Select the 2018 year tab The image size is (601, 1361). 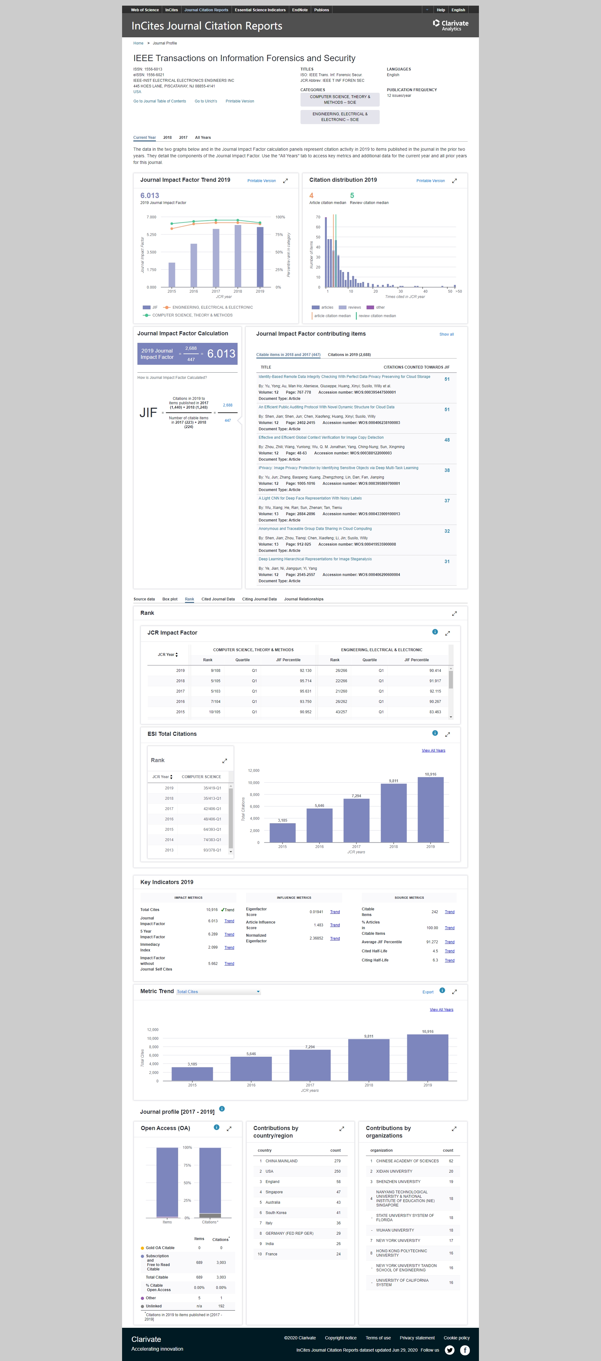click(x=167, y=137)
